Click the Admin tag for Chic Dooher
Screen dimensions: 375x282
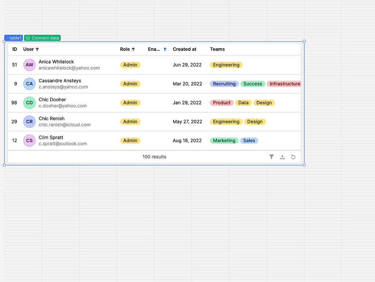(x=130, y=103)
